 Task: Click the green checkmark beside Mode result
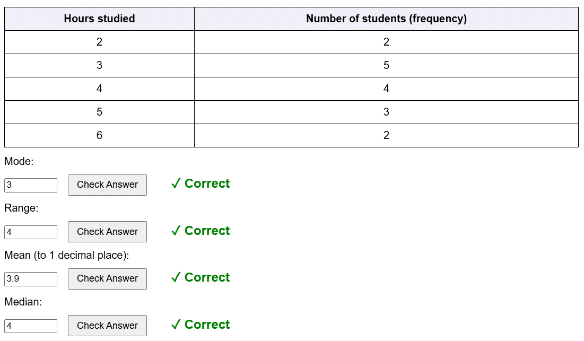tap(176, 184)
